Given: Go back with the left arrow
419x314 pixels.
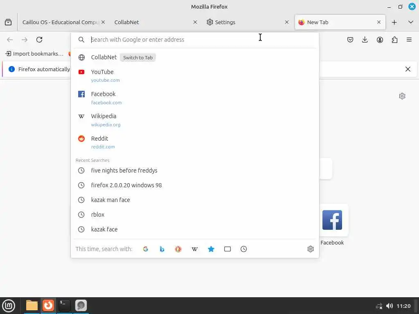Looking at the screenshot, I should pos(10,40).
